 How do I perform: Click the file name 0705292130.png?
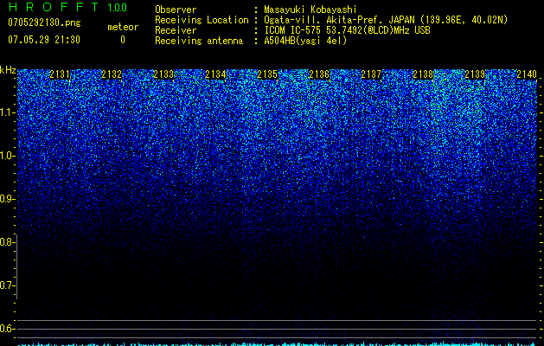coord(44,22)
